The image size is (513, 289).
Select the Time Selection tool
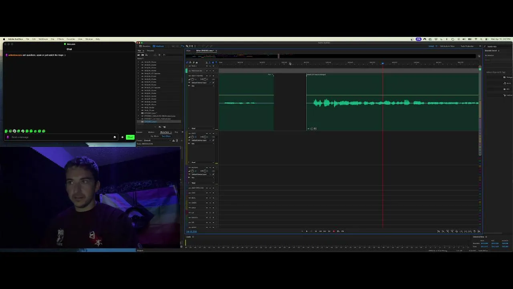195,46
